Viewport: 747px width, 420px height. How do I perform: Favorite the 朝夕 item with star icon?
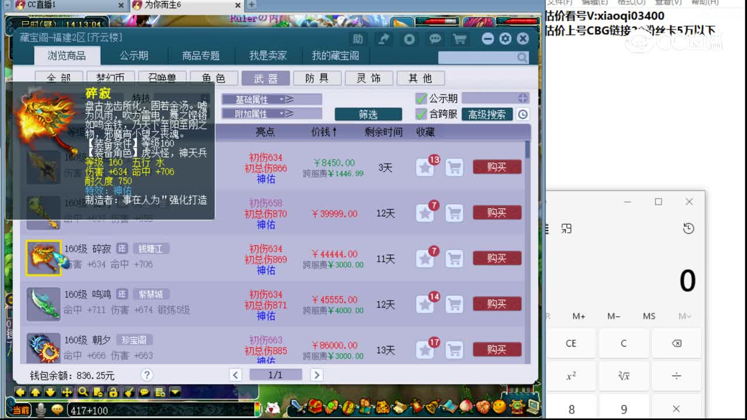coord(425,350)
